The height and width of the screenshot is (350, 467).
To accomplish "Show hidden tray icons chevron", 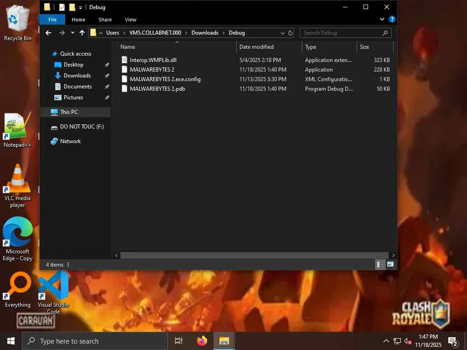I will (x=386, y=341).
